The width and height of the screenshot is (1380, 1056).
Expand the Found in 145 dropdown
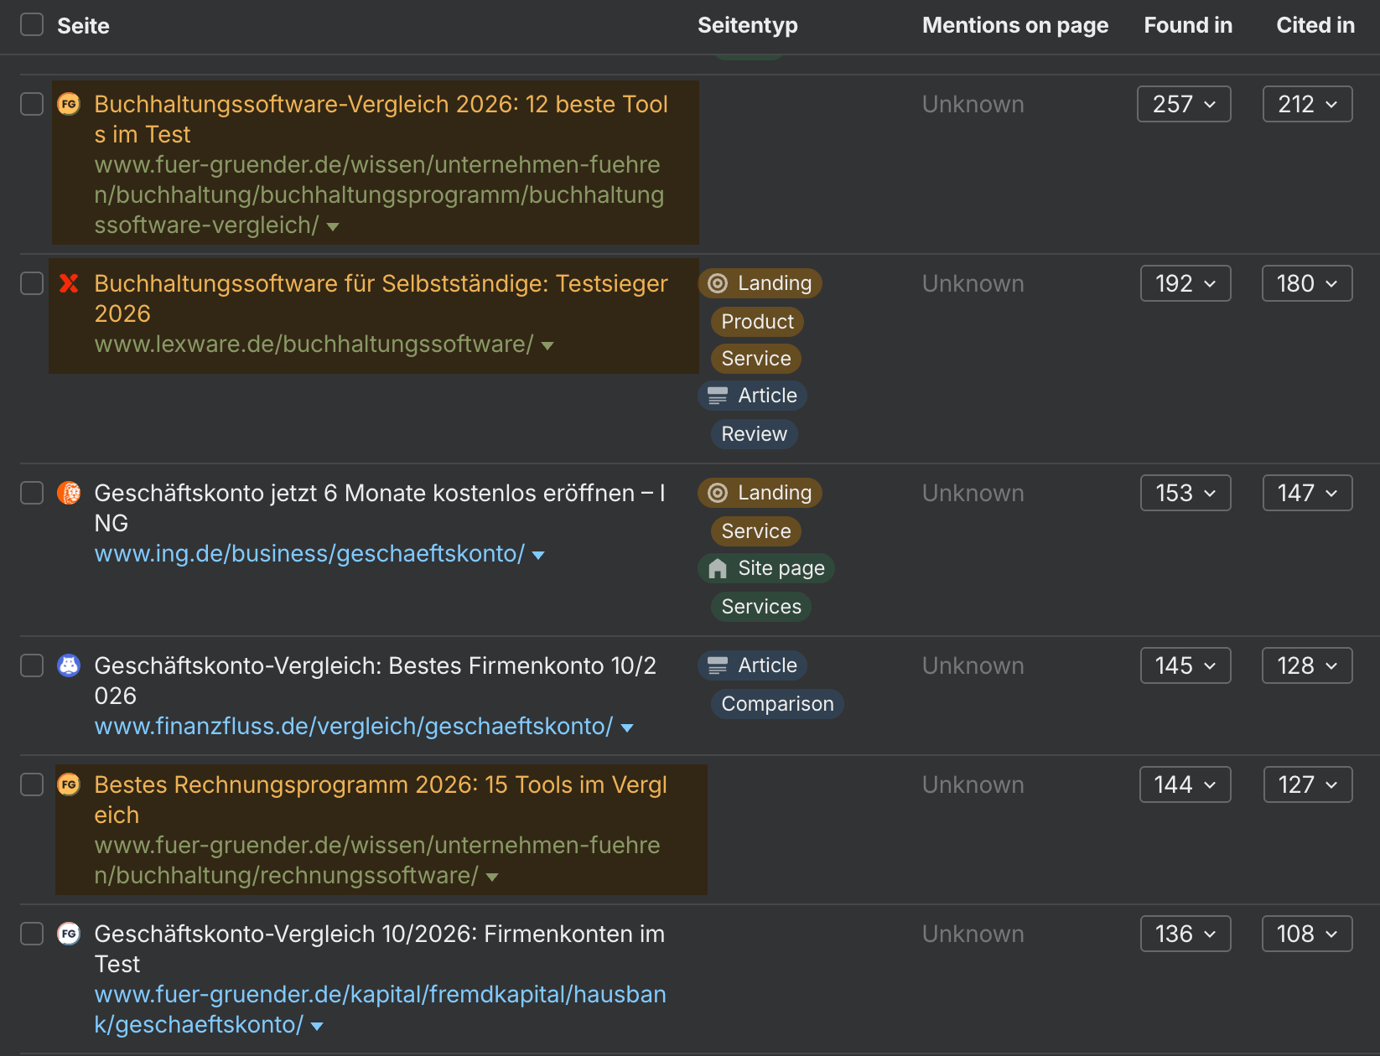[x=1185, y=665]
